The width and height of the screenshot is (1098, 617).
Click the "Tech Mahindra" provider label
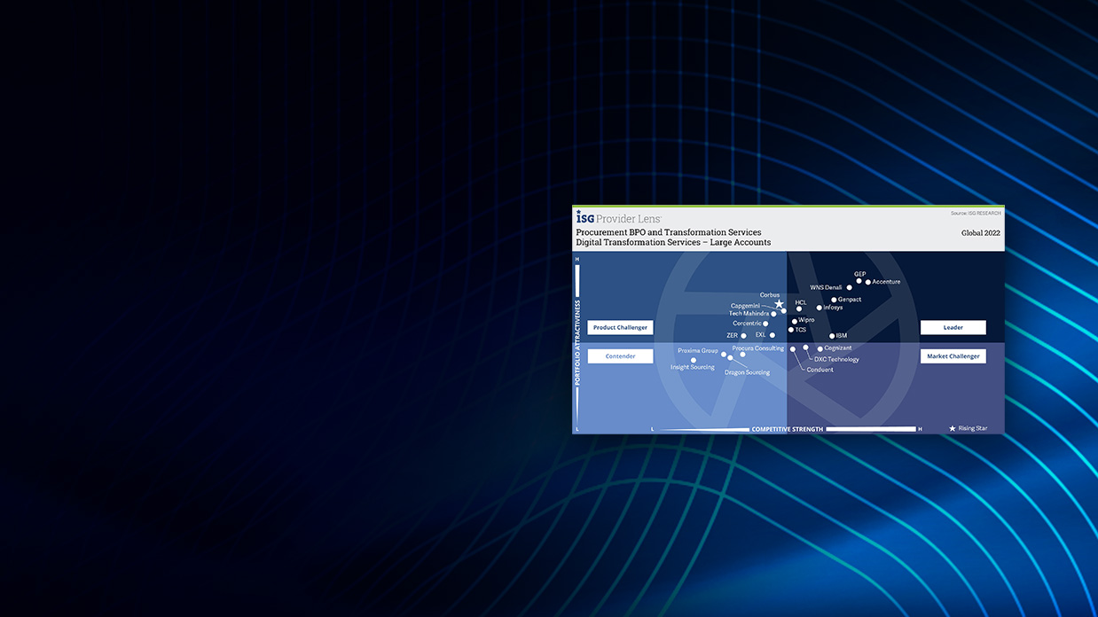click(749, 314)
